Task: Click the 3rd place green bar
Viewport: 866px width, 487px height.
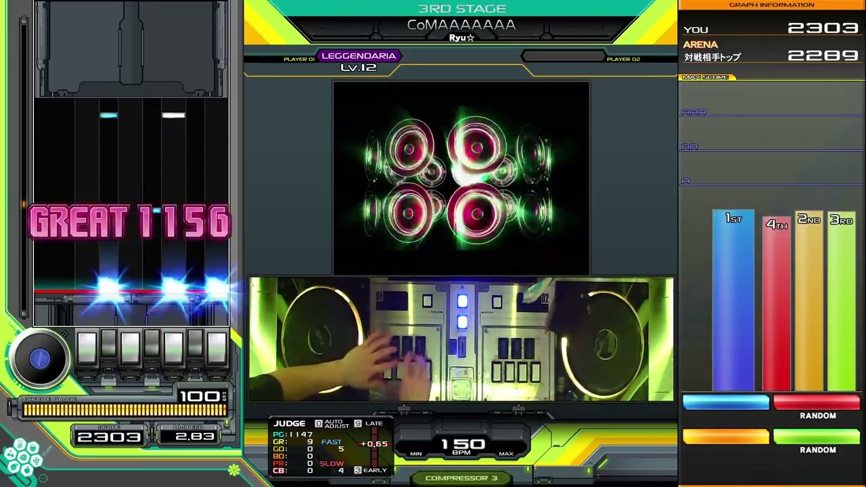Action: [842, 301]
